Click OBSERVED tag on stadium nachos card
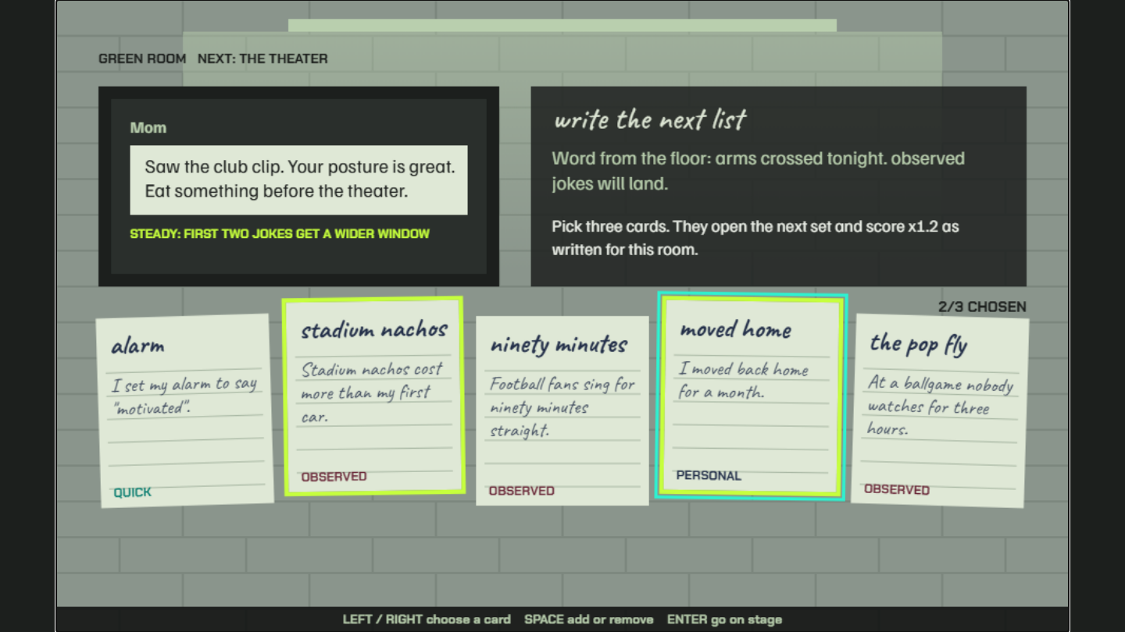Image resolution: width=1125 pixels, height=632 pixels. 334,477
